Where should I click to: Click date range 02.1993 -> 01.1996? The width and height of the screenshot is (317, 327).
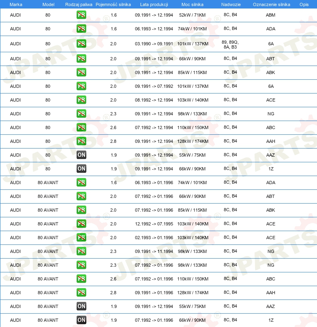154,238
